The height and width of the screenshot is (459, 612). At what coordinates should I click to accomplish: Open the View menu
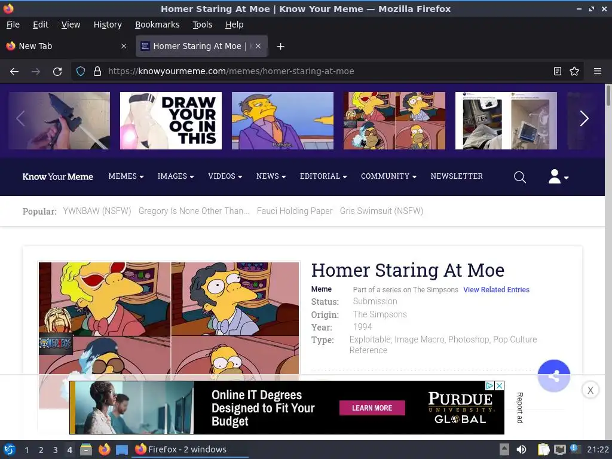tap(71, 25)
